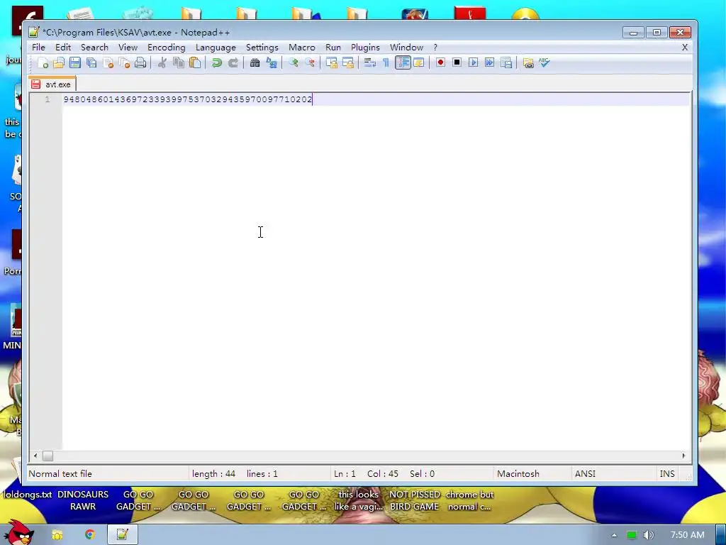The height and width of the screenshot is (545, 726).
Task: Open the Settings menu
Action: [x=262, y=48]
